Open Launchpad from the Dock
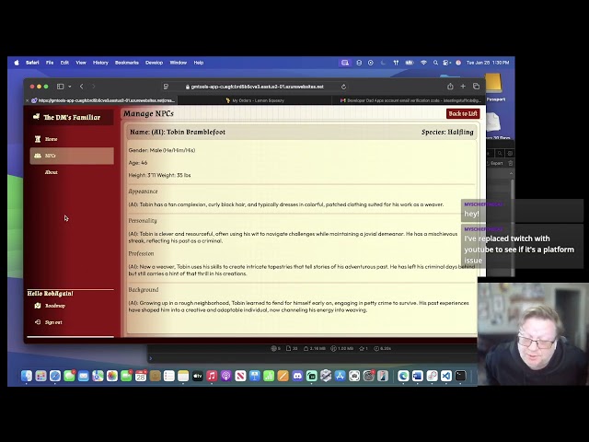Image resolution: width=589 pixels, height=442 pixels. click(x=40, y=376)
